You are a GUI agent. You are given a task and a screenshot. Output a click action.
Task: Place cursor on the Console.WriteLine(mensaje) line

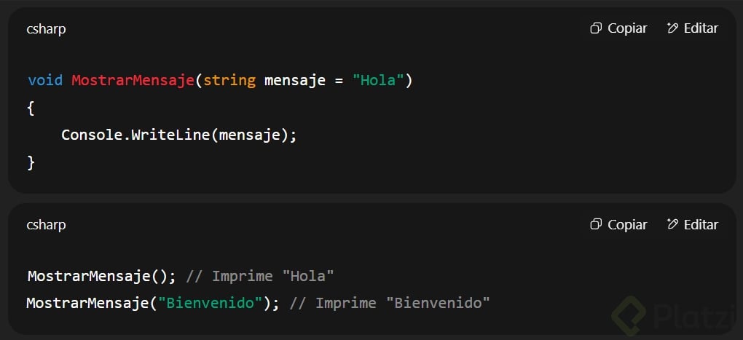[178, 135]
